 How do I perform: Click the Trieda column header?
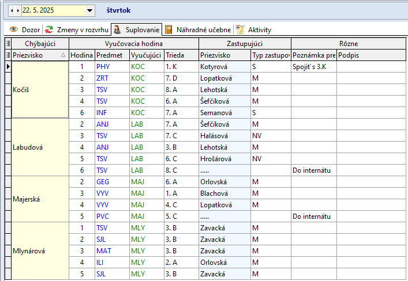tap(181, 55)
